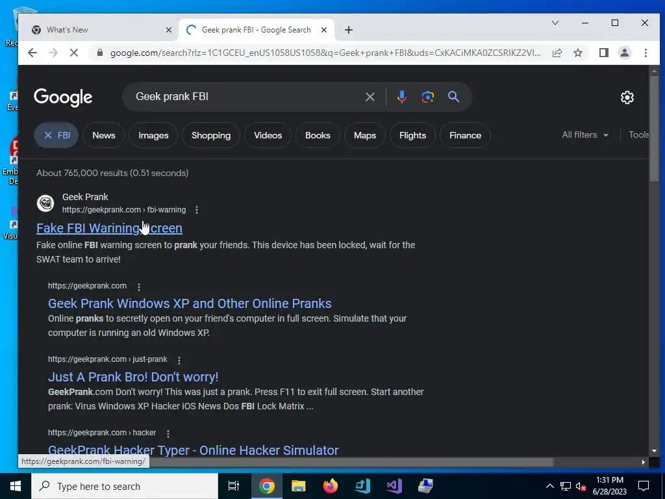665x499 pixels.
Task: Click the vertical scrollbar thumb
Action: (654, 128)
